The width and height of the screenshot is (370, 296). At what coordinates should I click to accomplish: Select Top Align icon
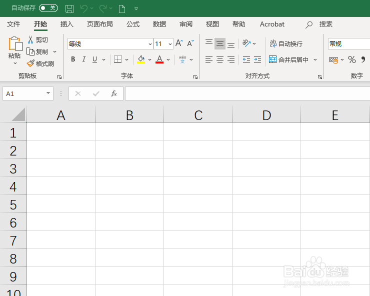click(209, 43)
